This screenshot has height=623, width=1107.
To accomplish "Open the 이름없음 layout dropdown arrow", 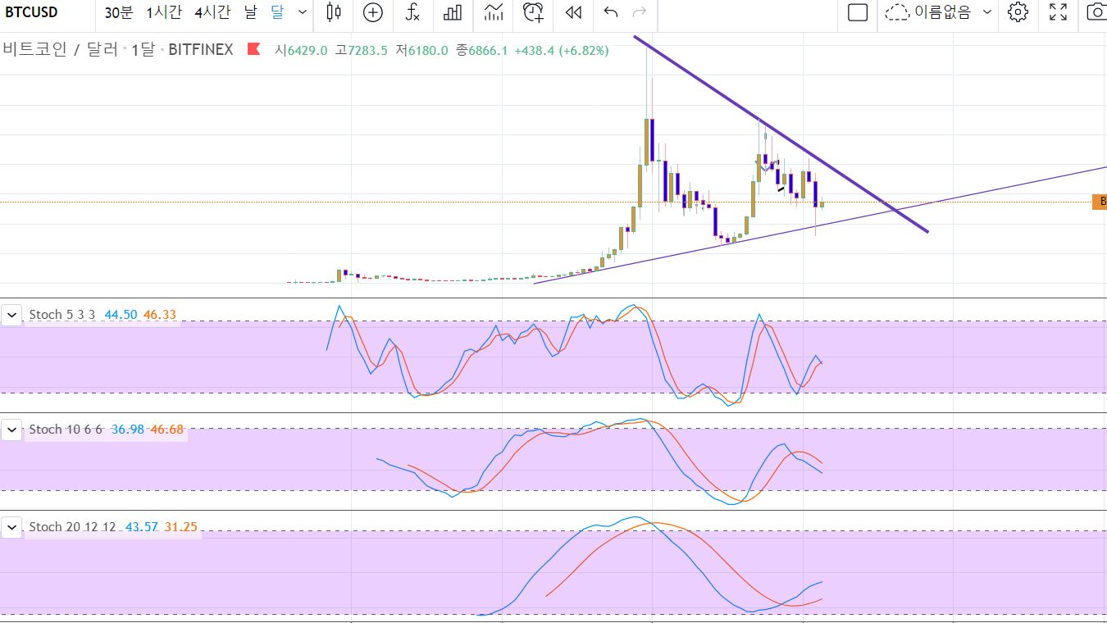I will coord(986,12).
